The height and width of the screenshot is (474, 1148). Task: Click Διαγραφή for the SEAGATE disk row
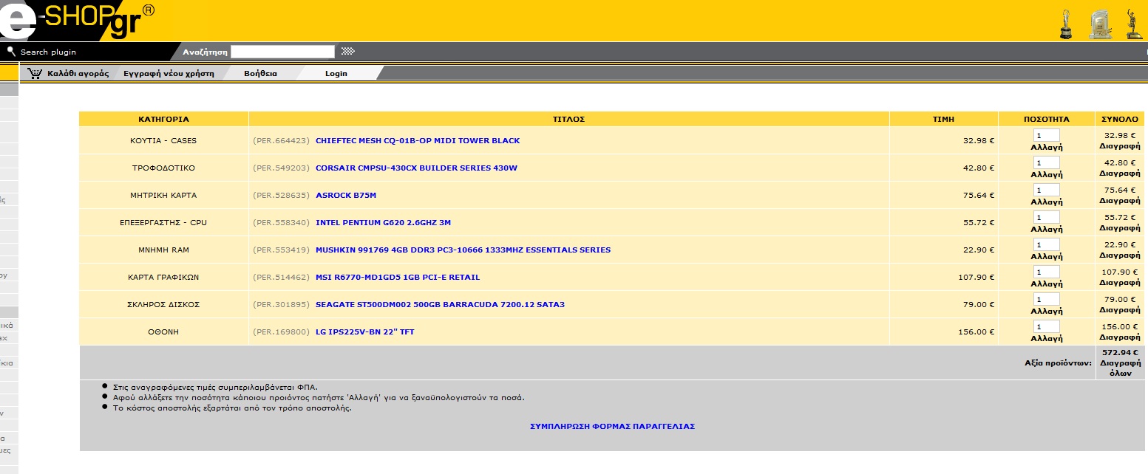click(x=1120, y=310)
